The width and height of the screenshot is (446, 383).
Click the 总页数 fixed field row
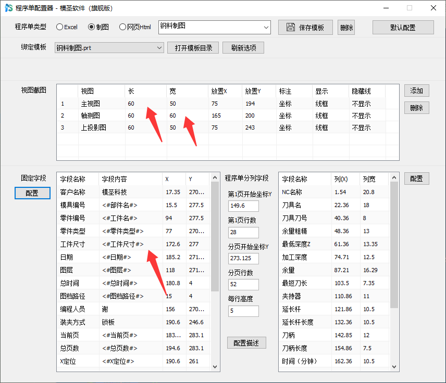click(134, 348)
